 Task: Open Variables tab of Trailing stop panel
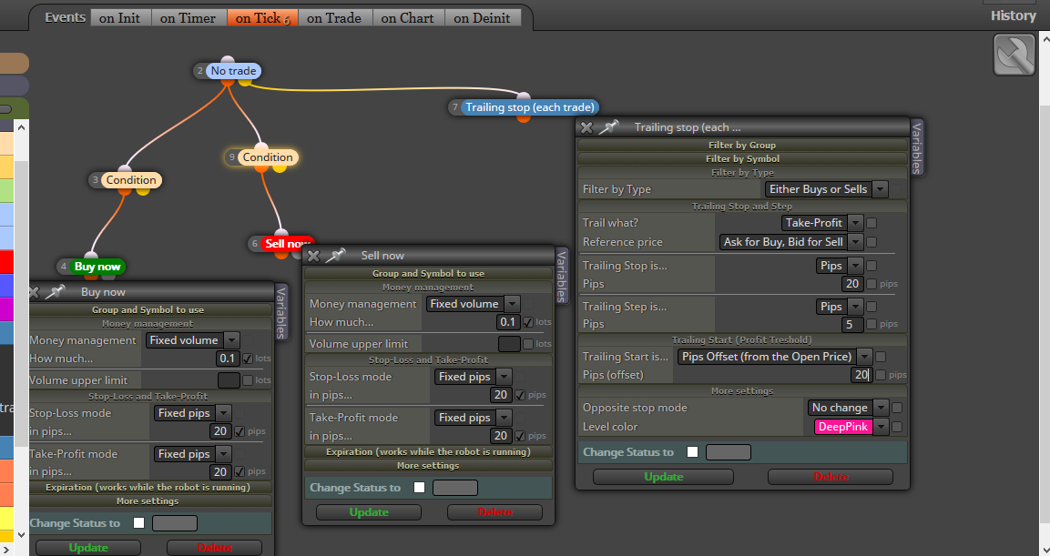click(917, 147)
